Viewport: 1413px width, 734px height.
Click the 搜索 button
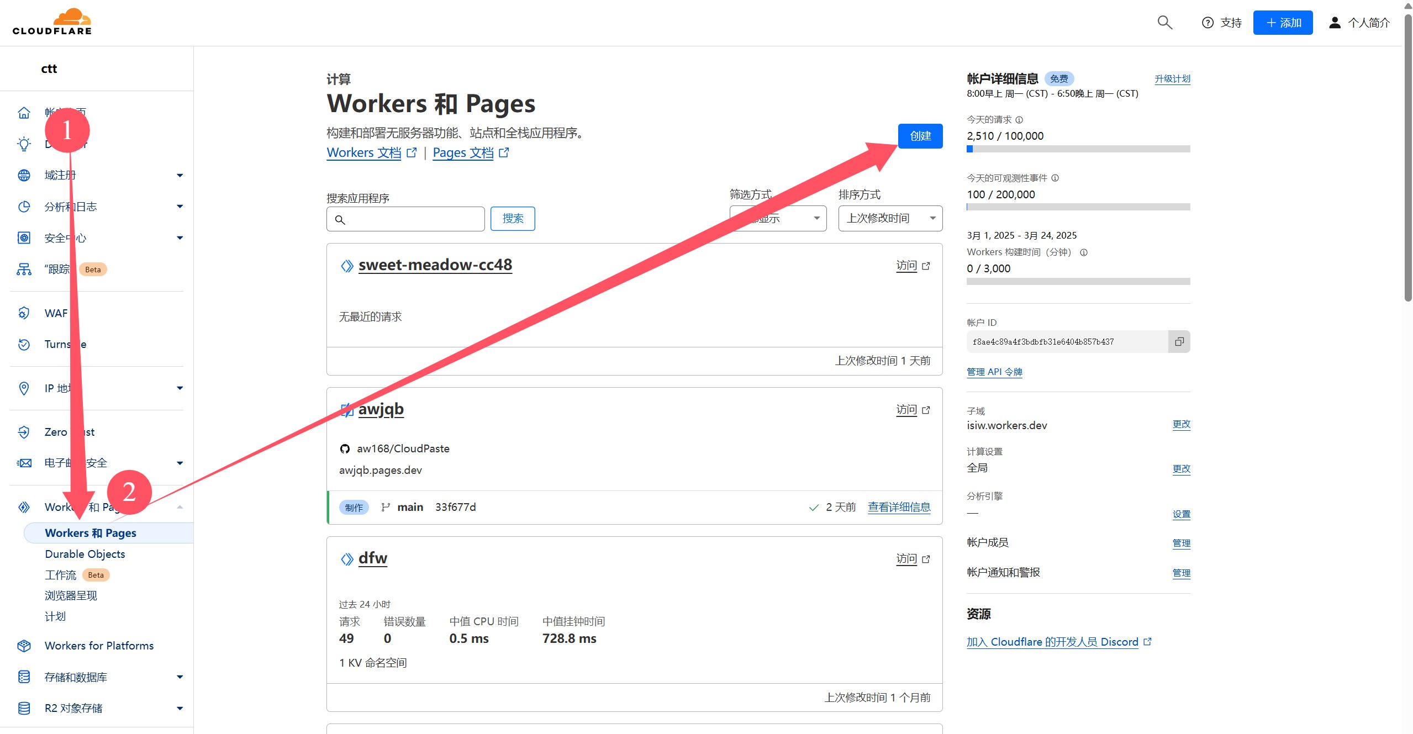click(x=512, y=219)
